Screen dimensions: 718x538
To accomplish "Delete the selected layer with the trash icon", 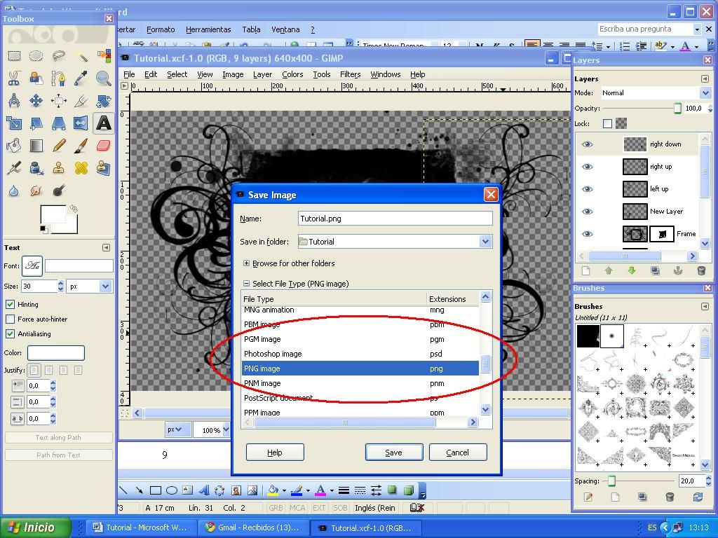I will [701, 270].
